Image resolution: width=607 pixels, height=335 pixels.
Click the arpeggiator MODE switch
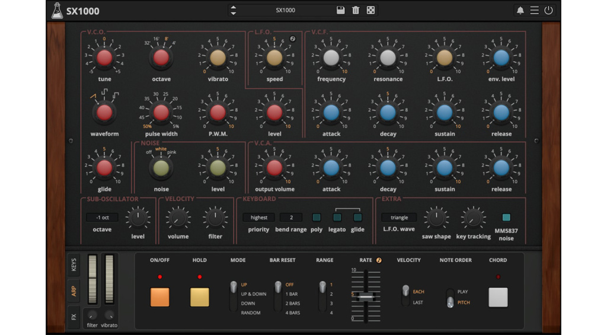(x=234, y=296)
